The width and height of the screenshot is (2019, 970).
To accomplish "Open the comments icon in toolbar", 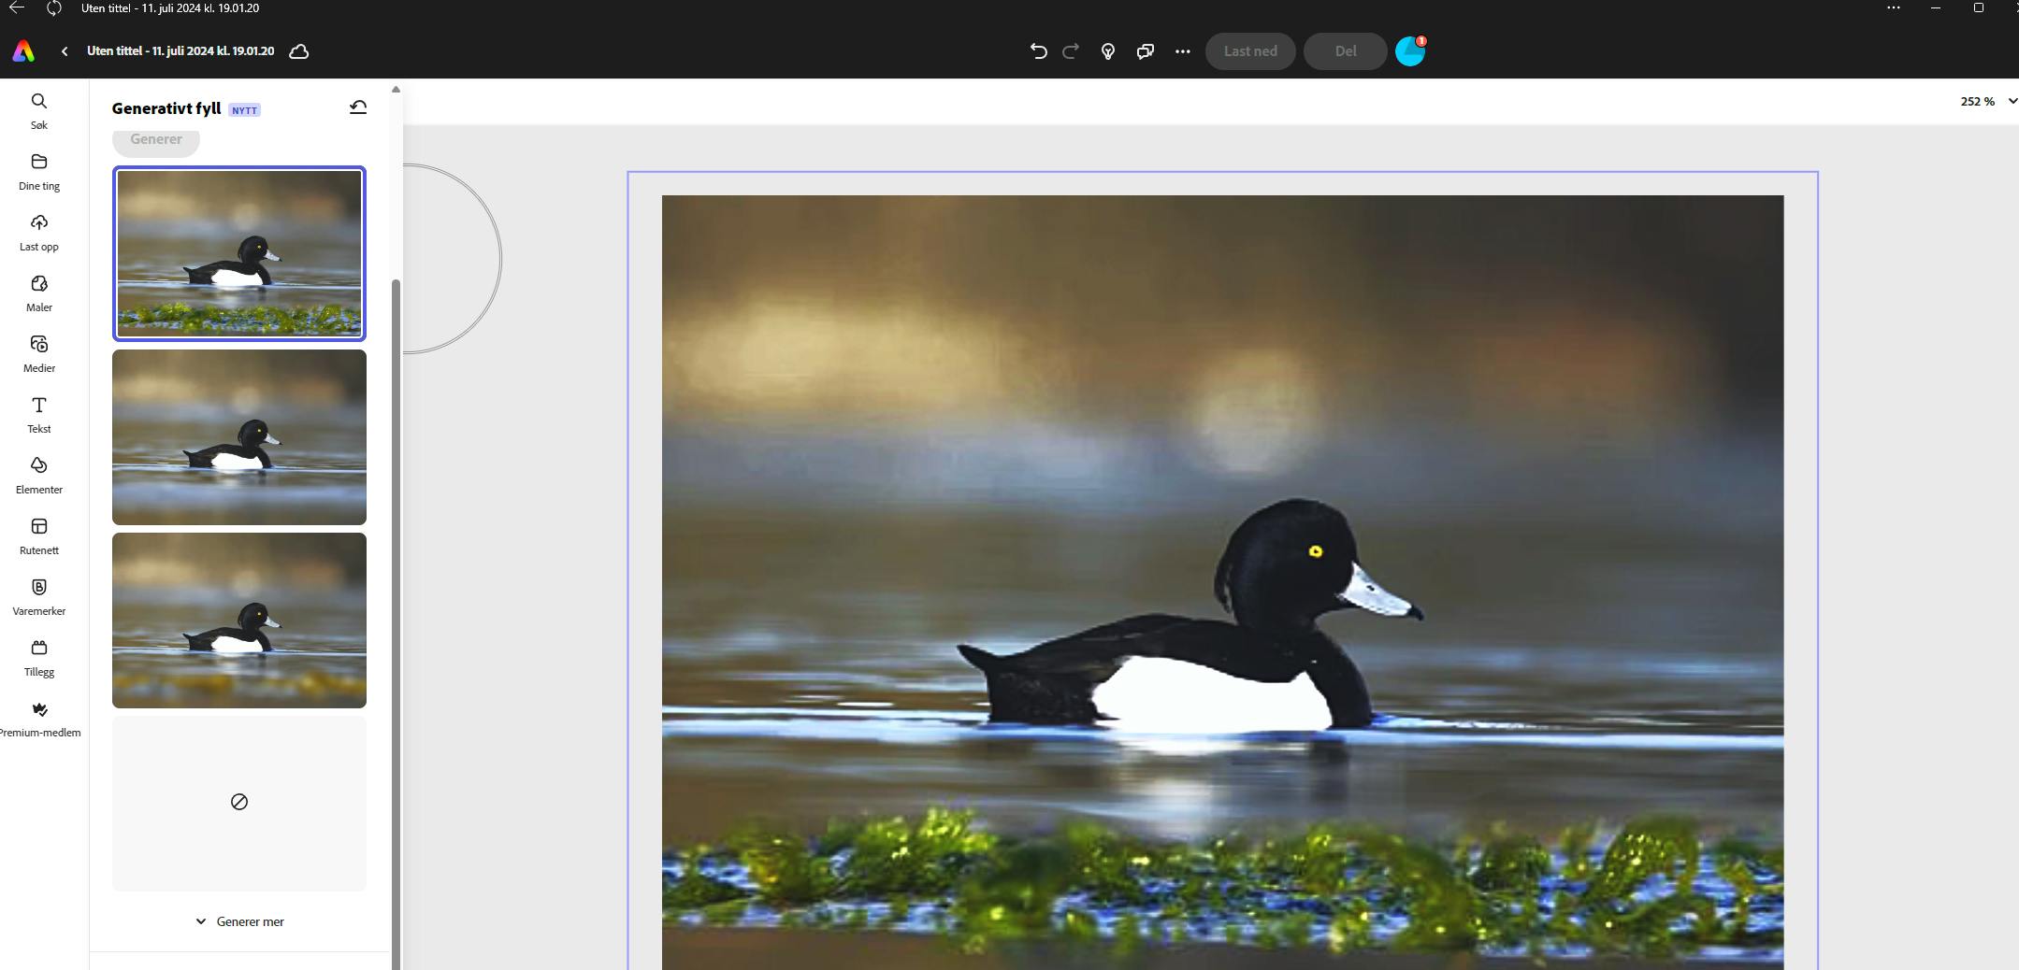I will [x=1146, y=51].
